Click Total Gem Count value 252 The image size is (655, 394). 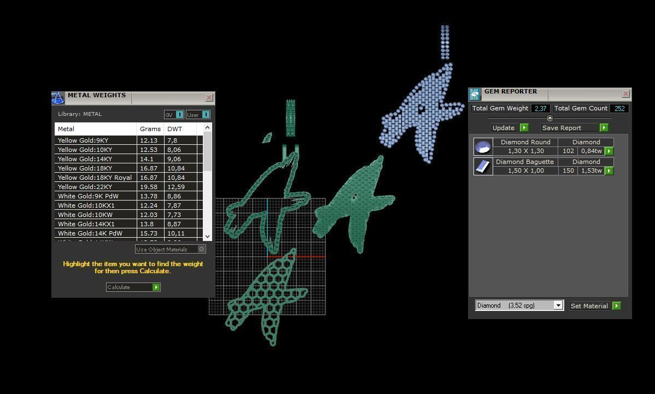(619, 109)
